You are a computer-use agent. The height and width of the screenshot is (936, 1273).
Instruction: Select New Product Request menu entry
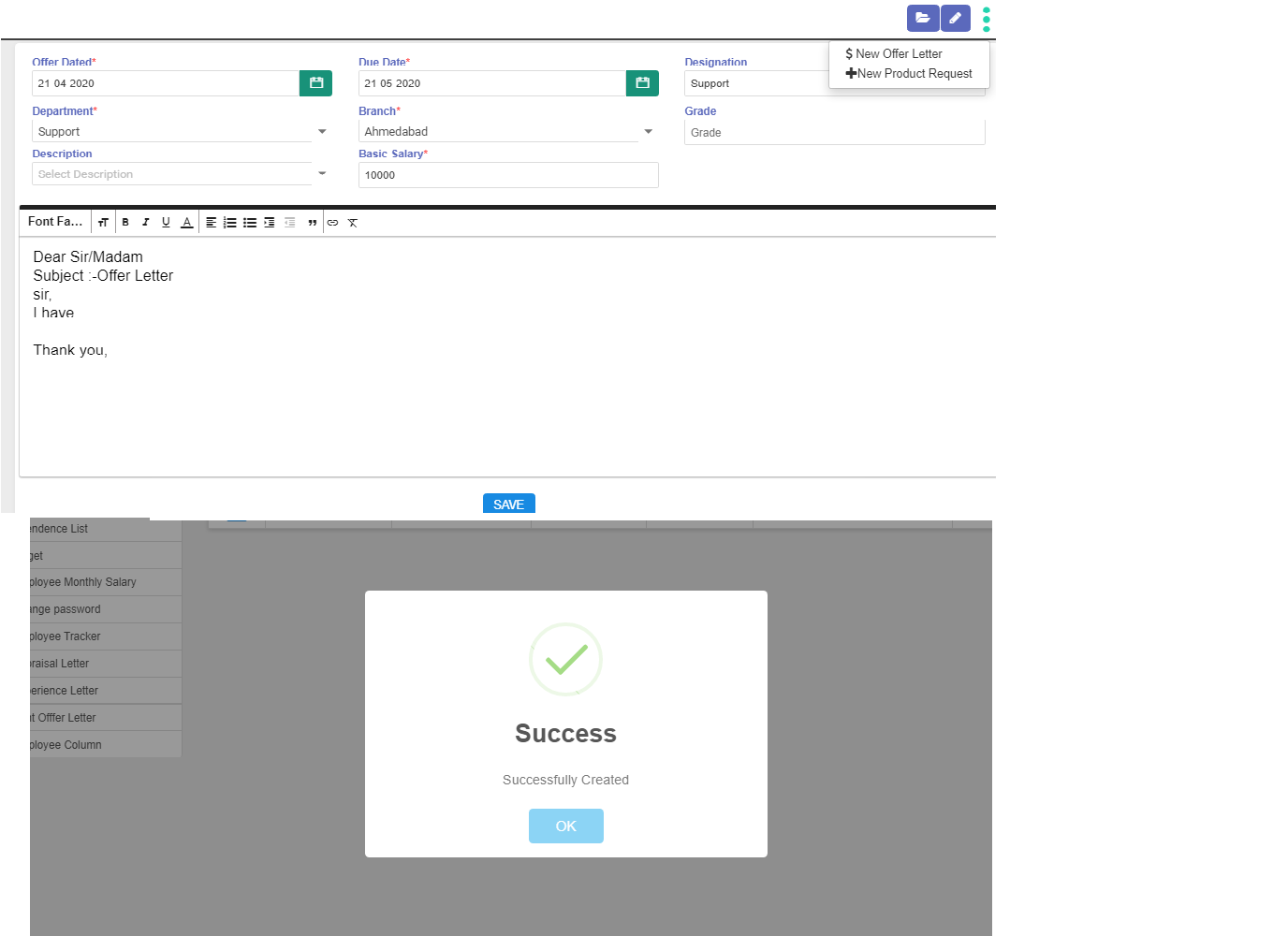pos(909,73)
